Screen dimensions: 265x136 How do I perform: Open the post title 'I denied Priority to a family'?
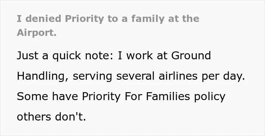tap(108, 26)
